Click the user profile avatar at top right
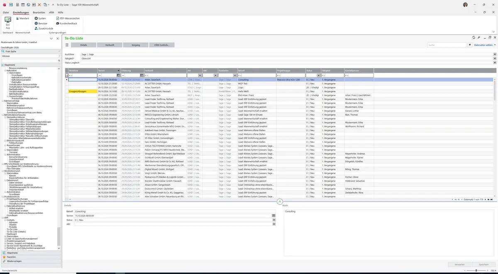Image resolution: width=498 pixels, height=274 pixels. pos(465,5)
